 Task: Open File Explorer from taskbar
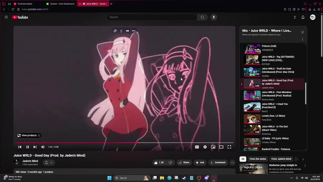pyautogui.click(x=162, y=178)
